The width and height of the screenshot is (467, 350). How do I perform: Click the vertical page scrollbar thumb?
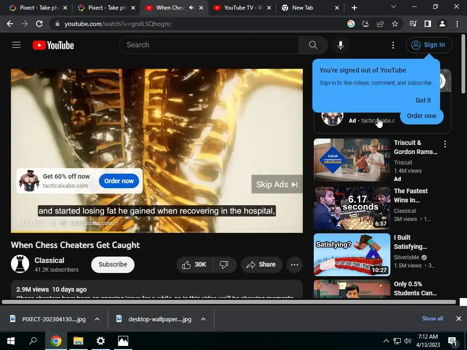463,64
